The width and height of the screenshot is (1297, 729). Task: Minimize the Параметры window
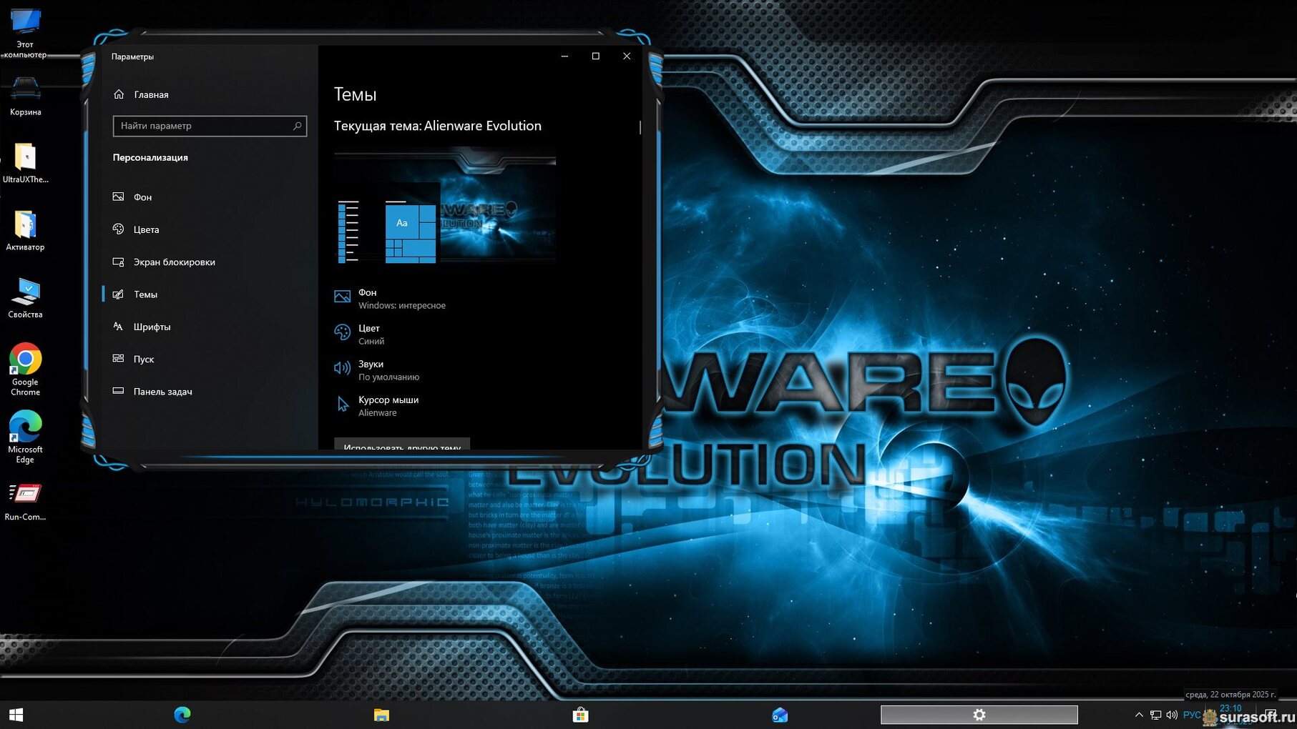click(x=564, y=56)
